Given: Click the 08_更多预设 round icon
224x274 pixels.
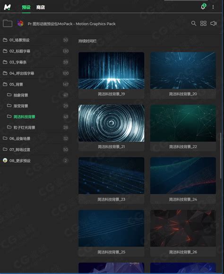Looking at the screenshot, I should tap(5, 160).
